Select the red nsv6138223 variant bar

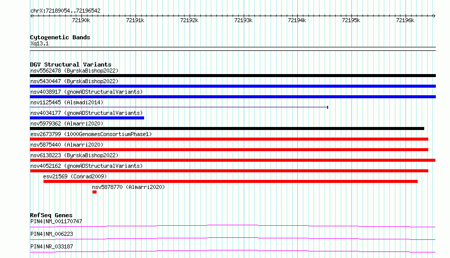[x=233, y=160]
